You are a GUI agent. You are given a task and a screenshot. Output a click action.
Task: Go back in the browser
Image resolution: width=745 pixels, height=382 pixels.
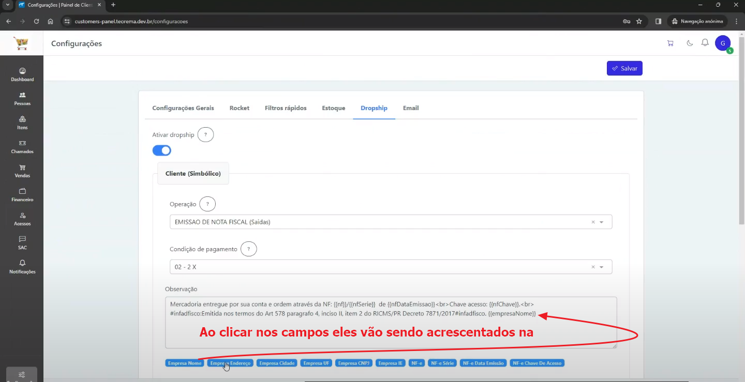click(x=9, y=21)
